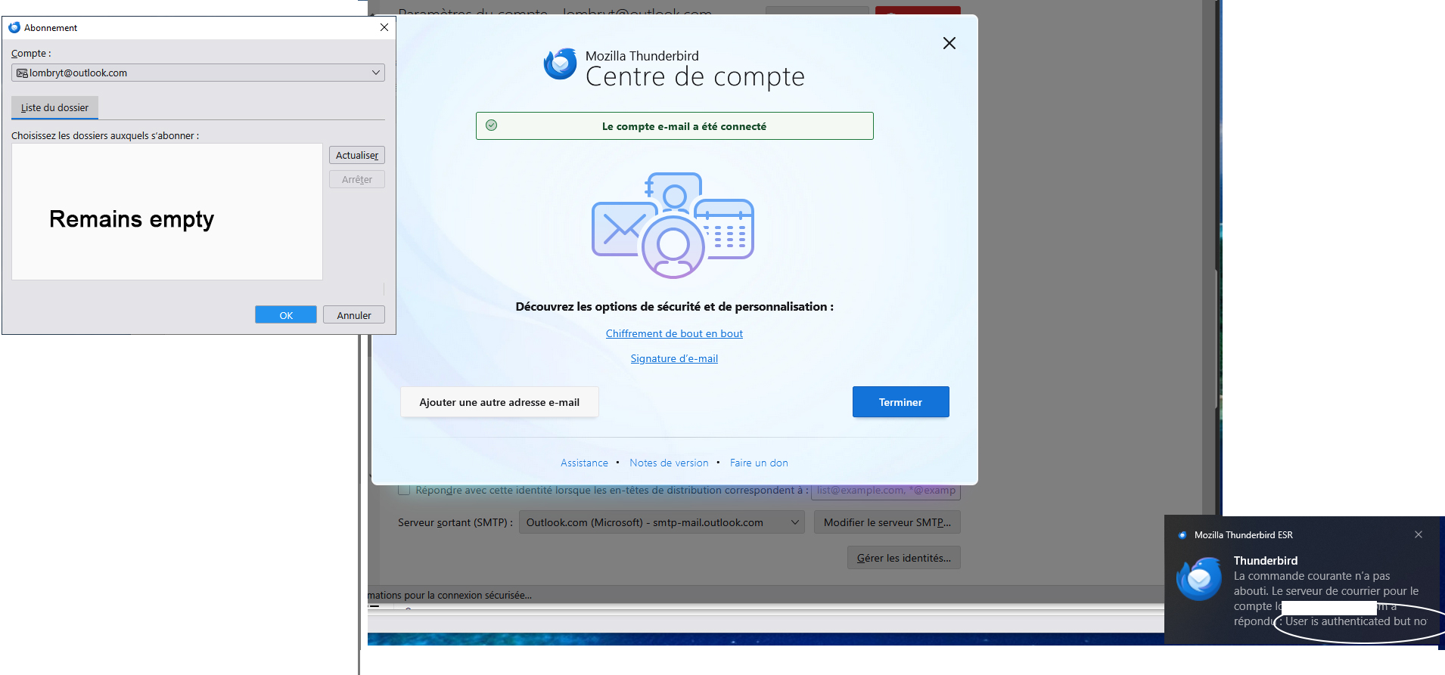Click the small icon beside Mozilla Thunderbird ESR
1445x675 pixels.
[x=1182, y=535]
